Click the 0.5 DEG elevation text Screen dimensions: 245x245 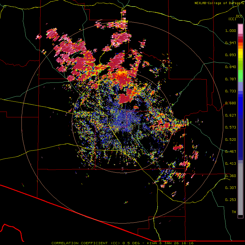[131, 243]
